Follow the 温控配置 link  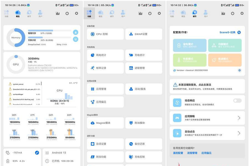tap(178, 153)
